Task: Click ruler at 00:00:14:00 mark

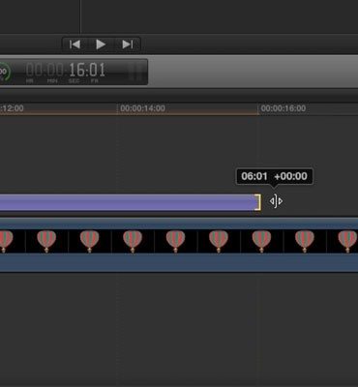Action: [142, 108]
